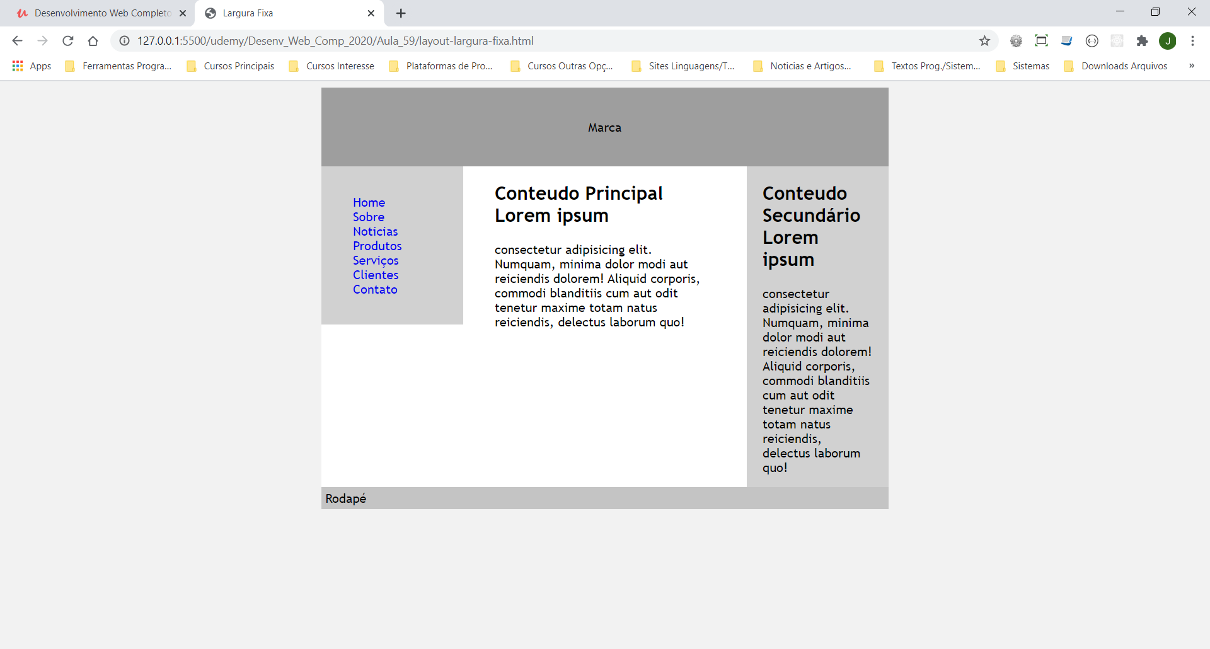This screenshot has height=649, width=1210.
Task: Click the Conteudo Principal heading
Action: pos(579,204)
